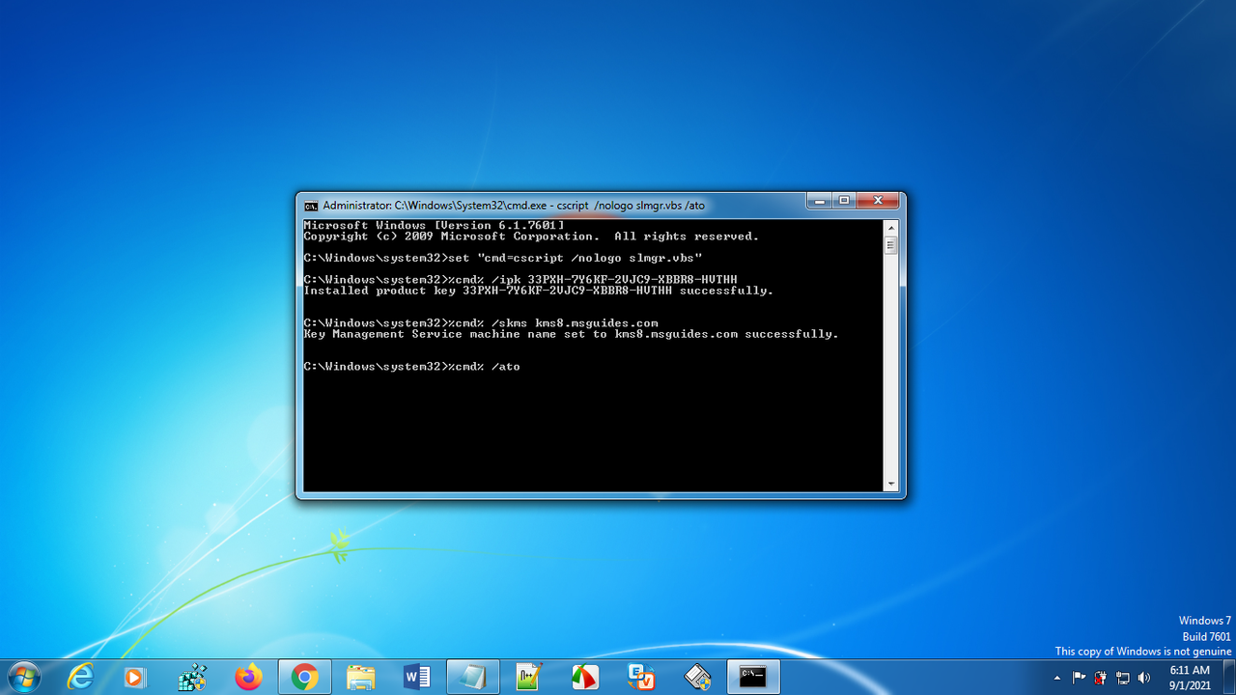The width and height of the screenshot is (1236, 695).
Task: Open Windows Explorer file manager icon
Action: point(361,678)
